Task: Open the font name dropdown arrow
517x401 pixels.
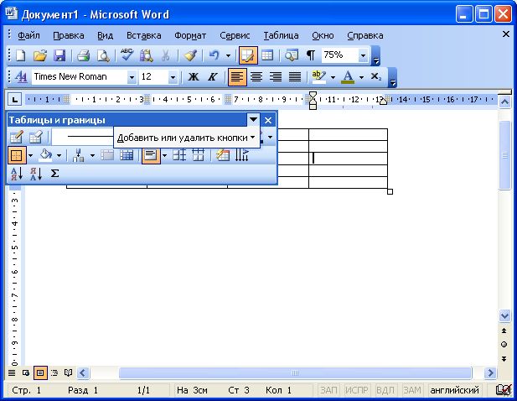Action: [x=132, y=77]
